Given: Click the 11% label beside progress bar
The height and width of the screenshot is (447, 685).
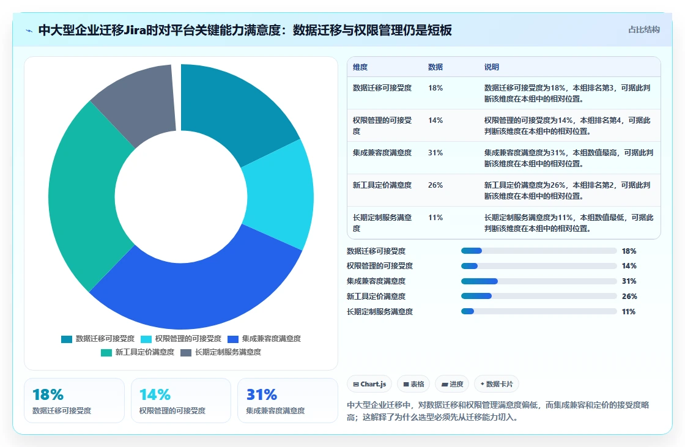Looking at the screenshot, I should pyautogui.click(x=629, y=311).
